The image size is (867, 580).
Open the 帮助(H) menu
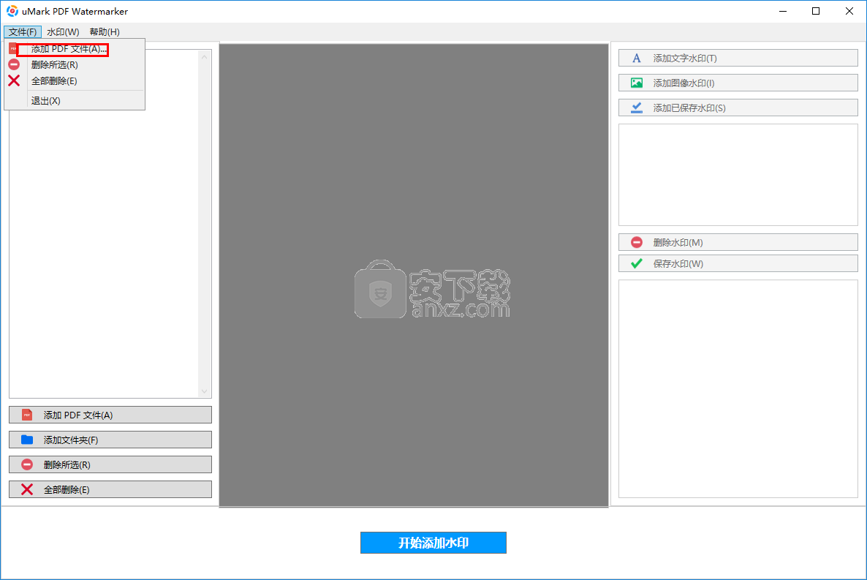(105, 31)
